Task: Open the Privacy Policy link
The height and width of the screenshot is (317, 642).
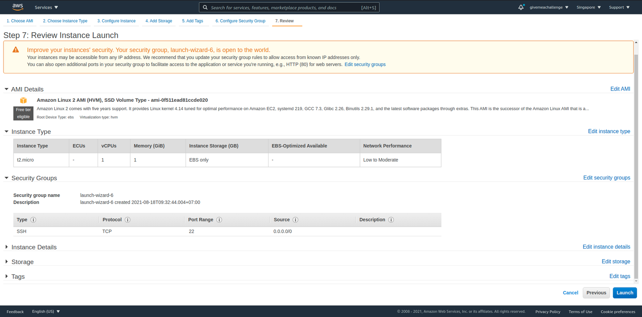Action: (548, 312)
